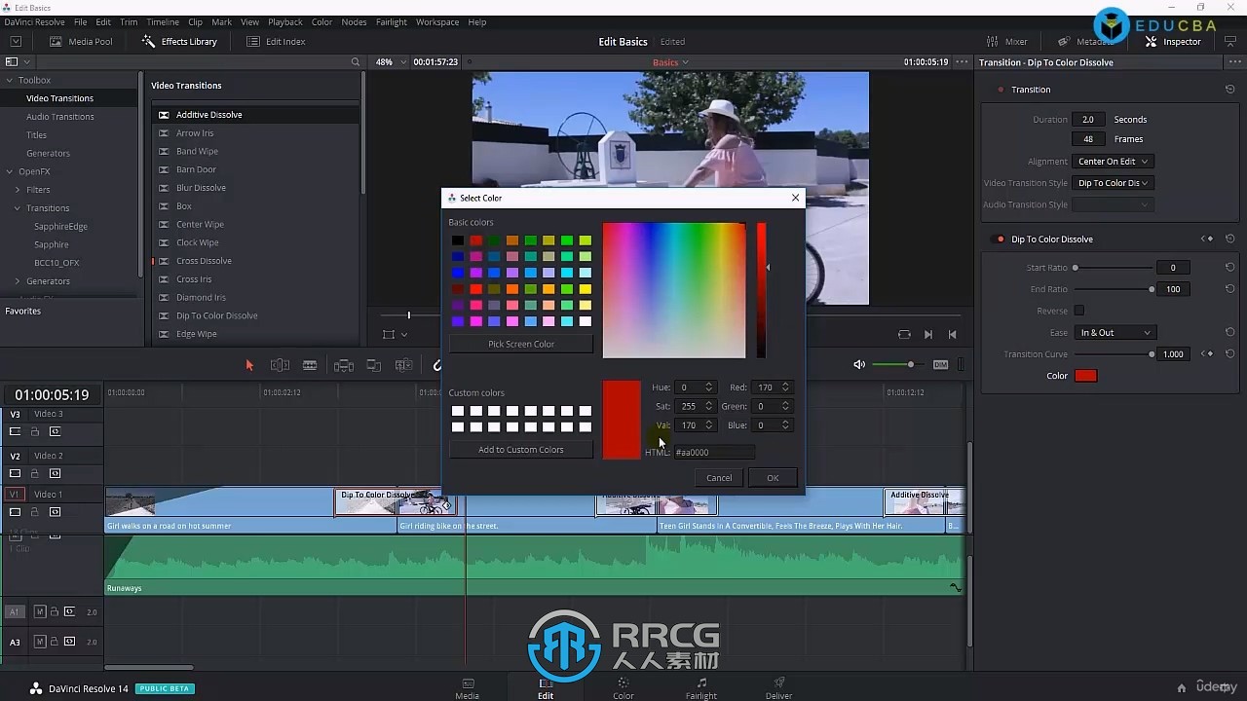Increase the Red value stepper
This screenshot has width=1247, height=701.
pyautogui.click(x=785, y=384)
